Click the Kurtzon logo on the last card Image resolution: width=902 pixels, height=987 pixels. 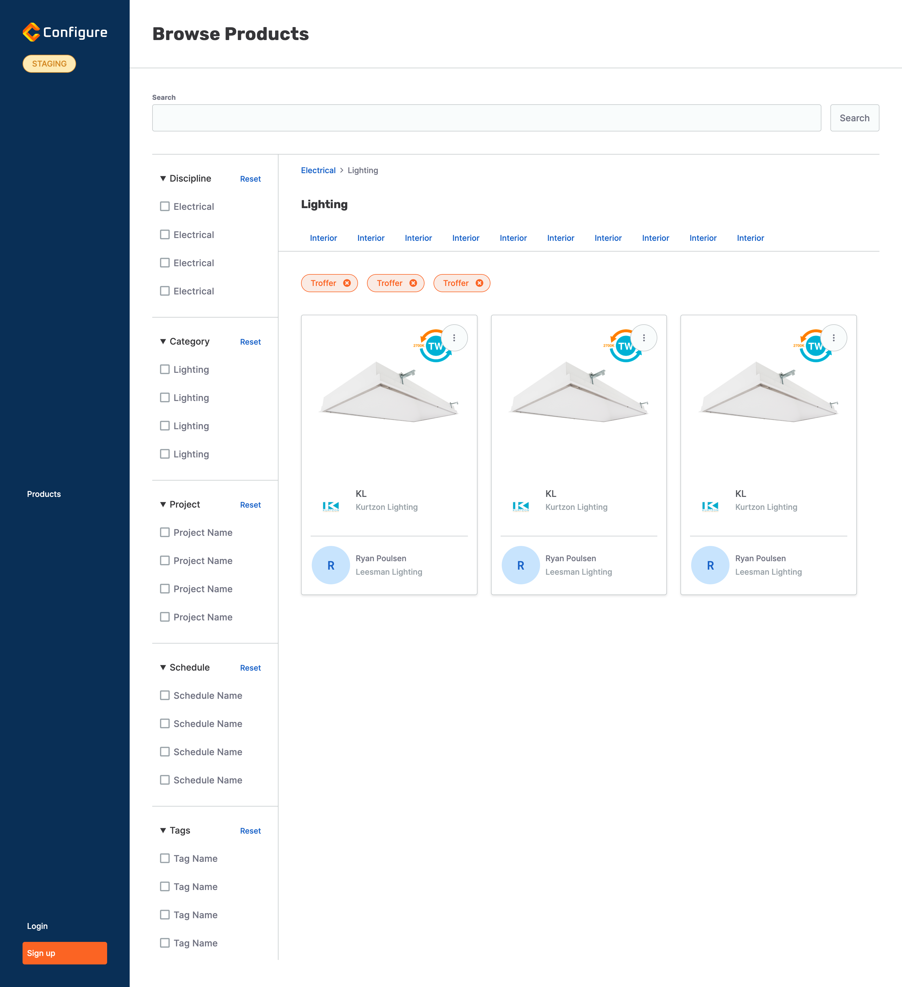(x=710, y=507)
